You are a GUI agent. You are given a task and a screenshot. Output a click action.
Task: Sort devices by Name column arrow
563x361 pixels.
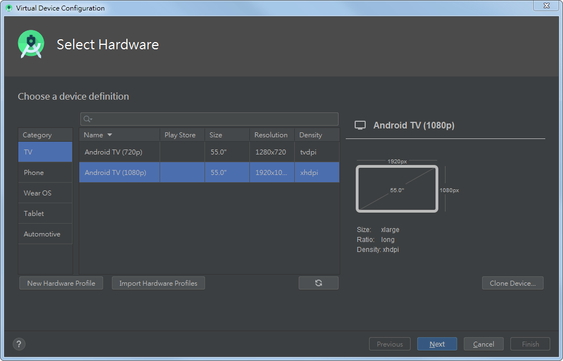coord(110,135)
